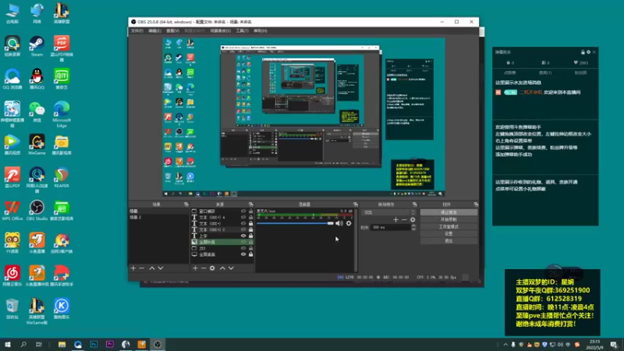Open the 文件(F) menu in OBS
The image size is (624, 351).
coord(137,30)
